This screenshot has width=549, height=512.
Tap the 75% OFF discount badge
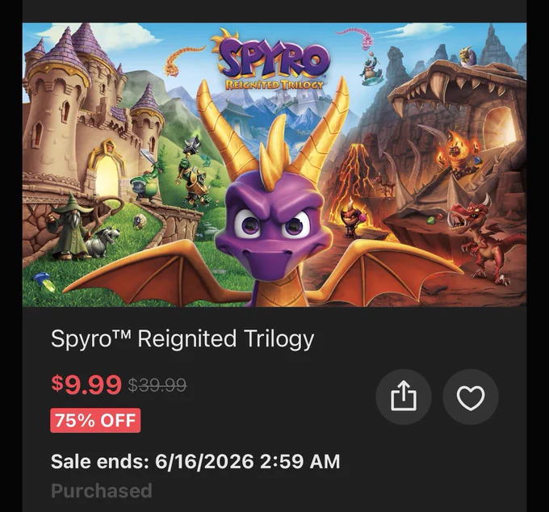coord(95,420)
